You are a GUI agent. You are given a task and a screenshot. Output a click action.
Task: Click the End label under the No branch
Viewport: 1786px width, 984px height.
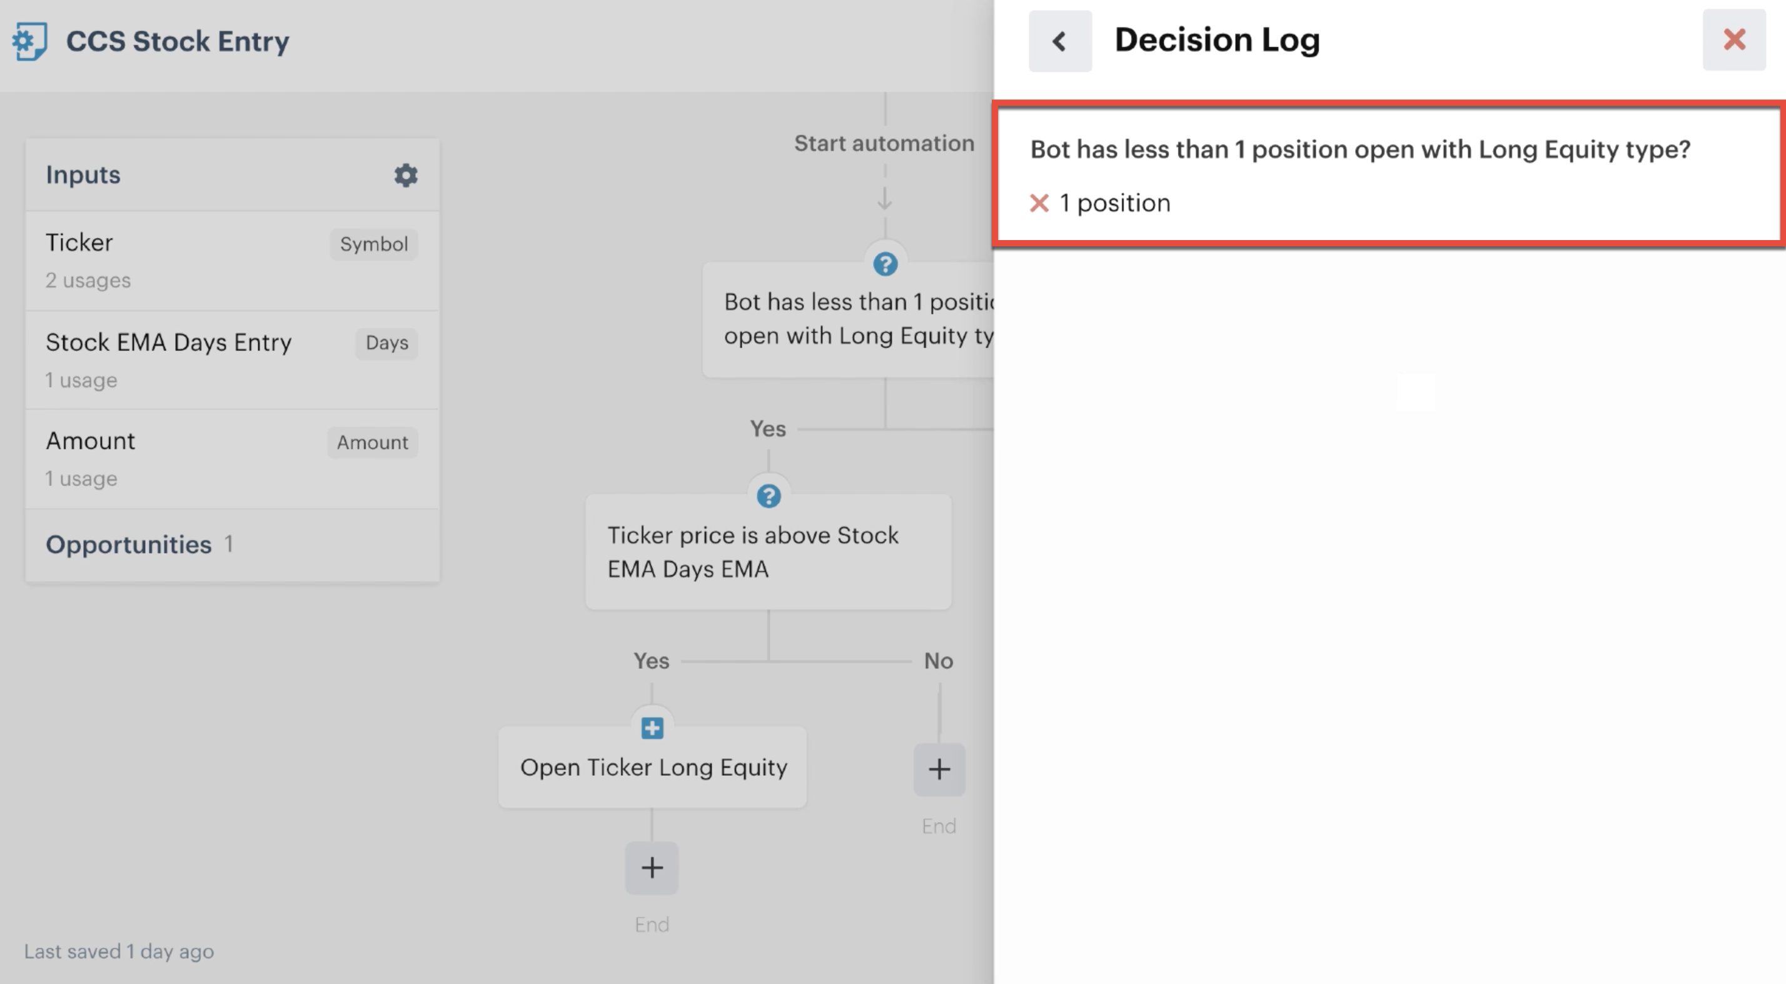click(x=939, y=826)
